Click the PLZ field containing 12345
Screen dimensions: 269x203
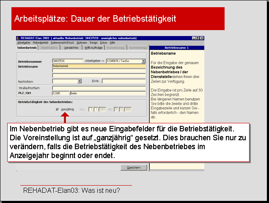[60, 93]
